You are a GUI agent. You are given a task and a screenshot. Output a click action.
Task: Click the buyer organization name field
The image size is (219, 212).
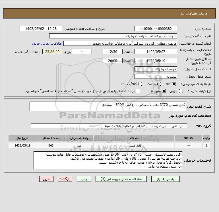coord(113,36)
